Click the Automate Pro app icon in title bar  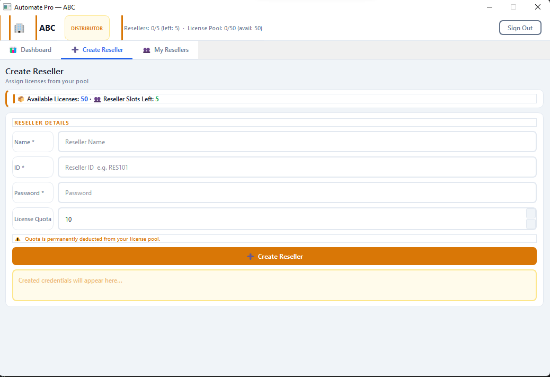tap(7, 7)
